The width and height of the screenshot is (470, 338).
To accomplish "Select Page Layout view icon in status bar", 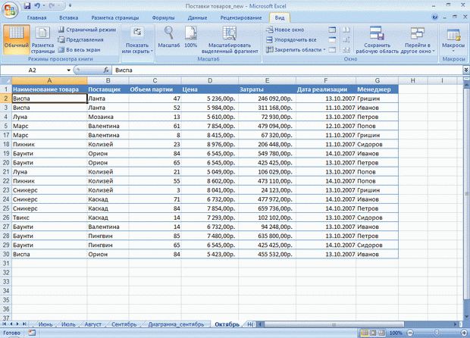I will pos(373,333).
